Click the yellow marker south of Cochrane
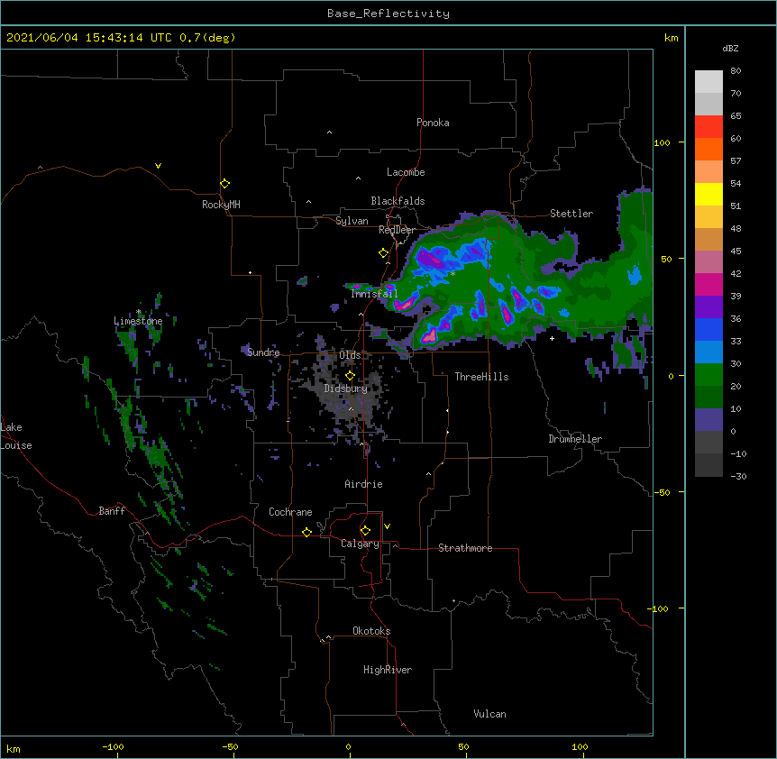Viewport: 777px width, 759px height. click(x=306, y=532)
